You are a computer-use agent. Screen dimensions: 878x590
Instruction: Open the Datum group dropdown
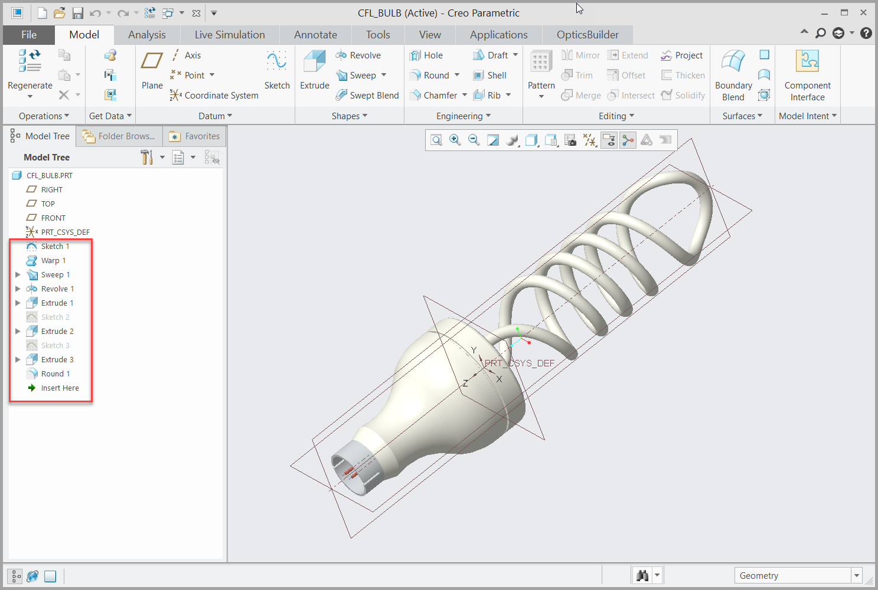click(x=215, y=116)
